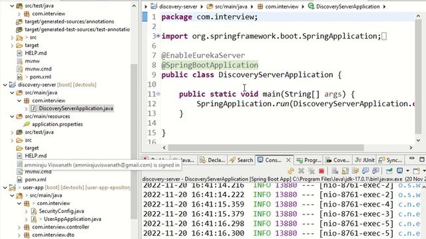Collapse the user-app project node
The width and height of the screenshot is (426, 239).
pyautogui.click(x=5, y=187)
